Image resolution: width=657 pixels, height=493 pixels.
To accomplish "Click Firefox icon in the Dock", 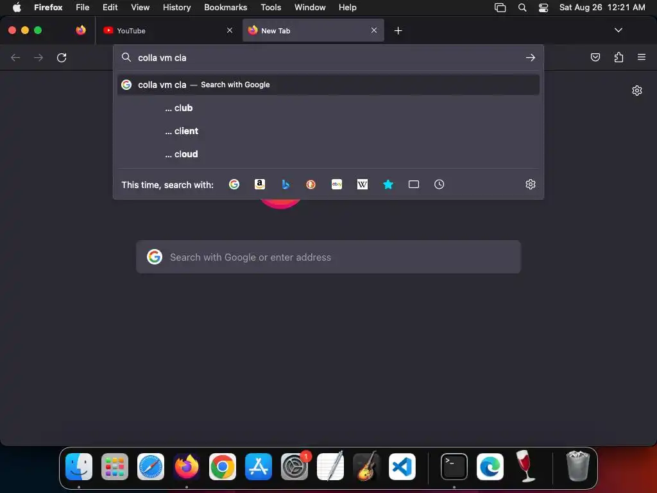I will point(187,466).
